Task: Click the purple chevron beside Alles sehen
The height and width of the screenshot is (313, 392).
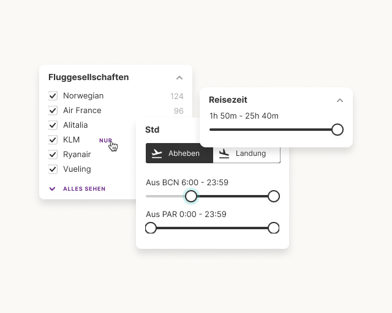Action: coord(53,189)
